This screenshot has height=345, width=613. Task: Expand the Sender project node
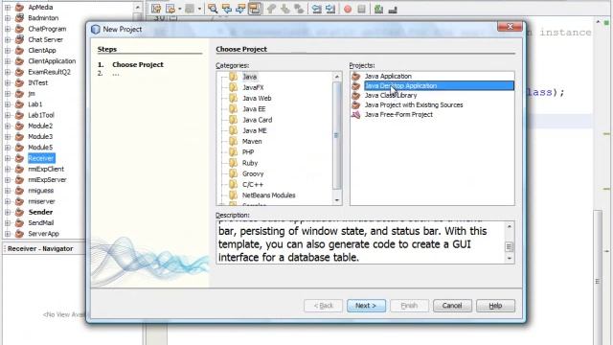pos(8,212)
